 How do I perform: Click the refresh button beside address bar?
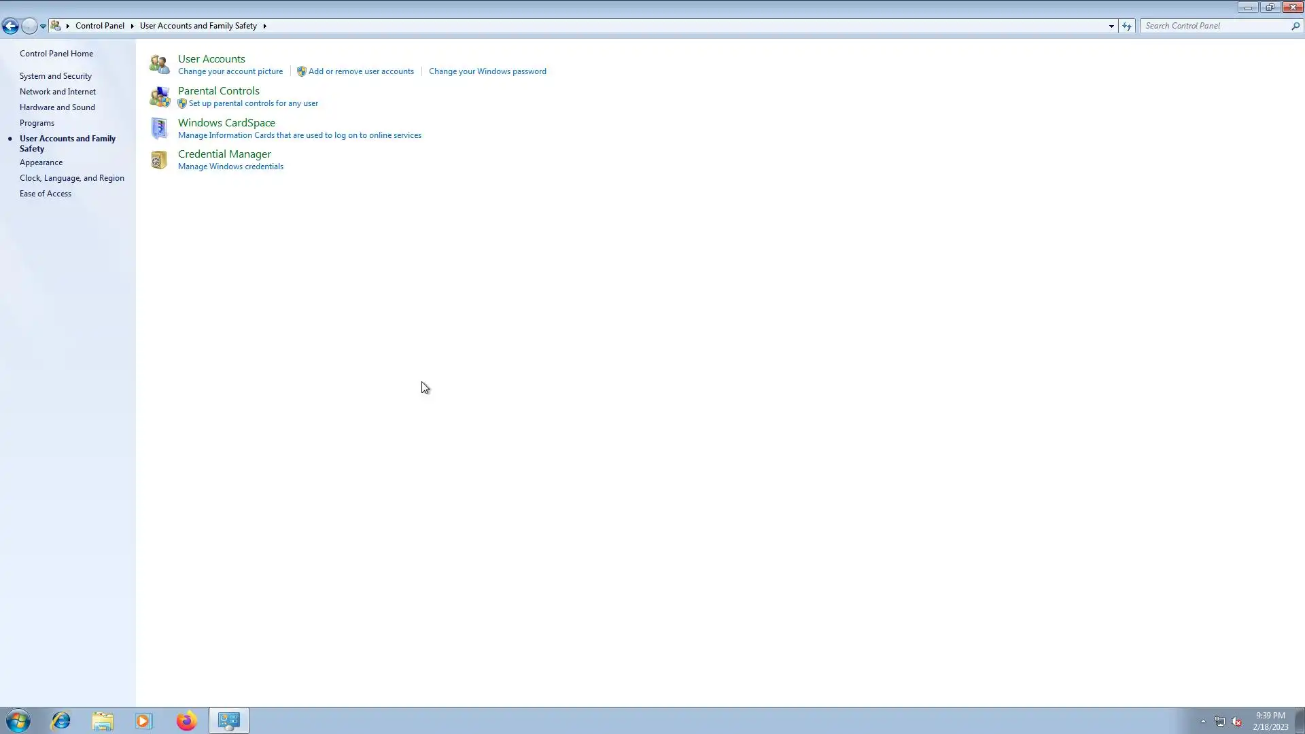pos(1127,26)
